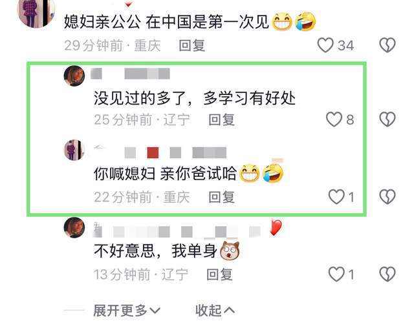Screen dimensions: 414x321
Task: Open avatar beside 没见过的多了 reply
Action: pos(74,76)
